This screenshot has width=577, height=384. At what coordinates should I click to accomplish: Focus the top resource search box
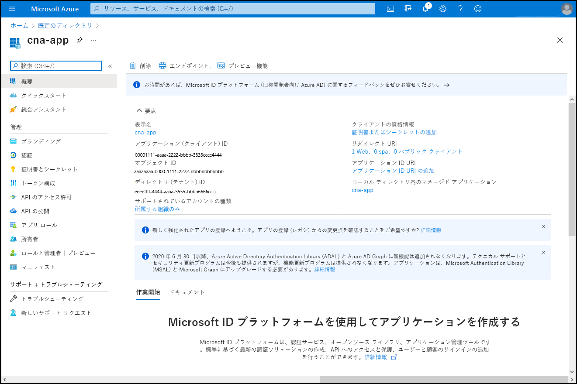pos(233,9)
